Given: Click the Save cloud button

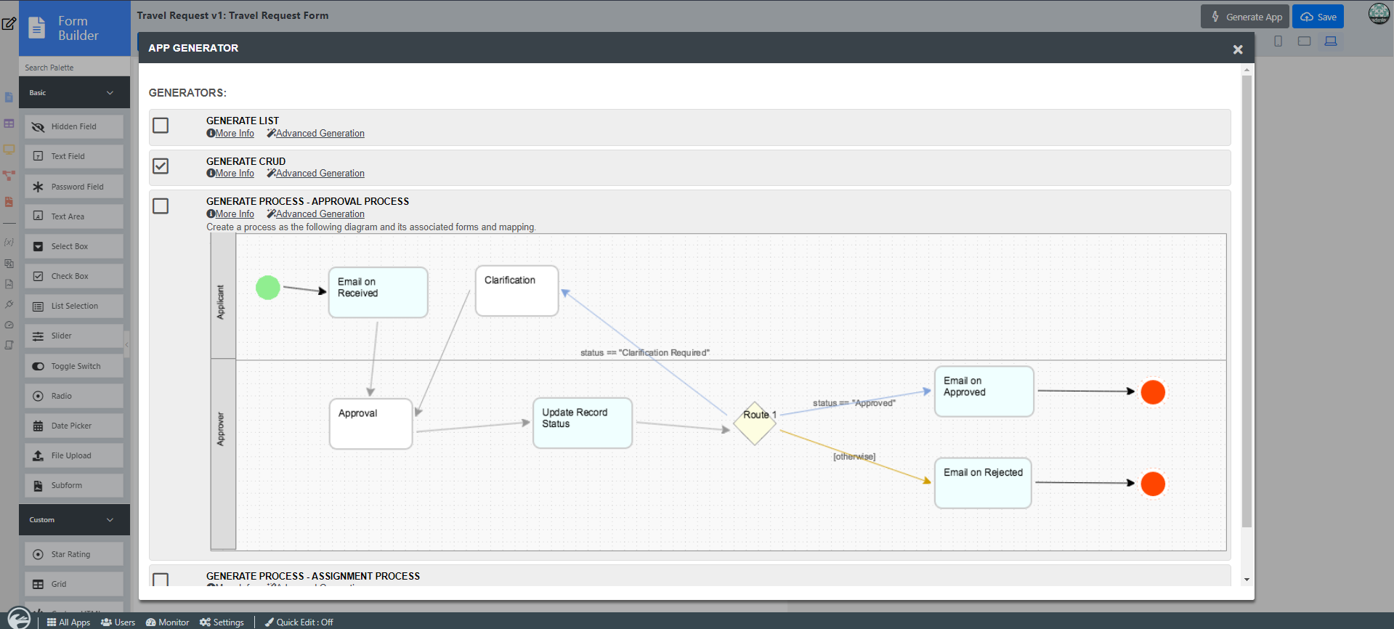Looking at the screenshot, I should coord(1318,17).
